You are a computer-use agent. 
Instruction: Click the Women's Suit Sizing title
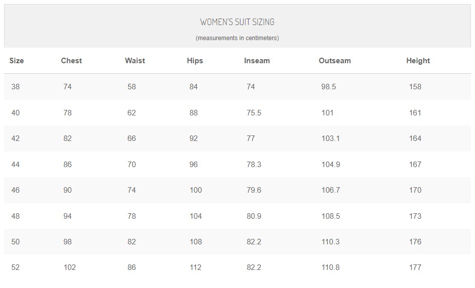pos(237,22)
